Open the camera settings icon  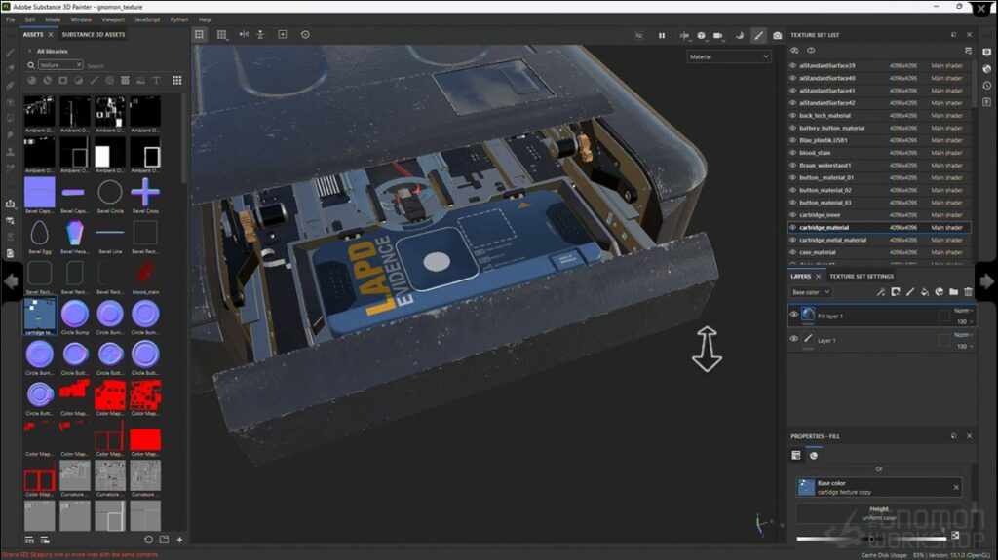point(718,36)
